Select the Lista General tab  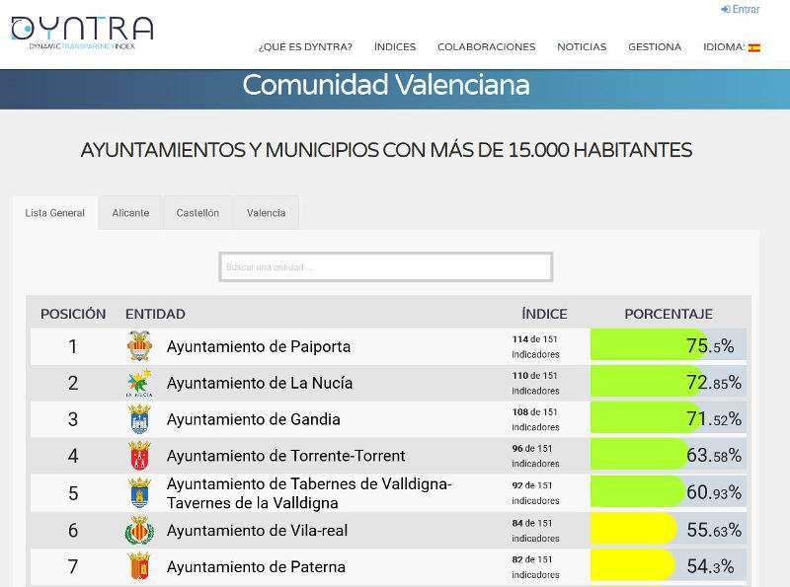(55, 212)
